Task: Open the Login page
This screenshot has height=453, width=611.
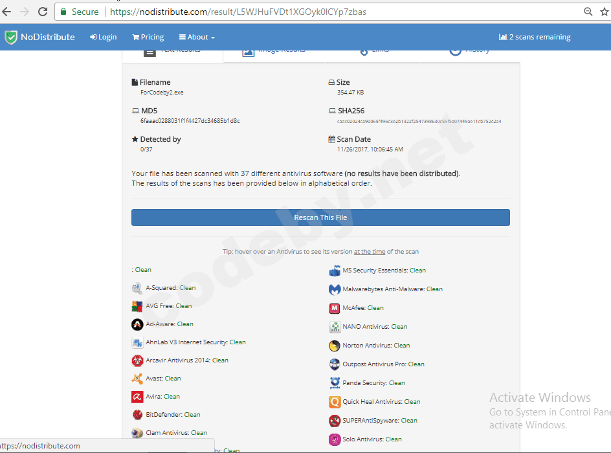Action: pos(104,37)
